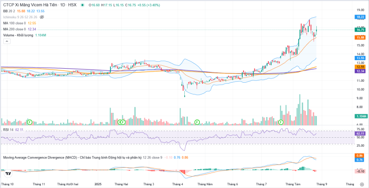Select the BB 20 2 indicator legend
This screenshot has width=369, height=188.
[x=9, y=11]
